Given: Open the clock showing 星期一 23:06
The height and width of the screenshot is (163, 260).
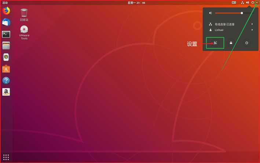Looking at the screenshot, I should [x=136, y=3].
